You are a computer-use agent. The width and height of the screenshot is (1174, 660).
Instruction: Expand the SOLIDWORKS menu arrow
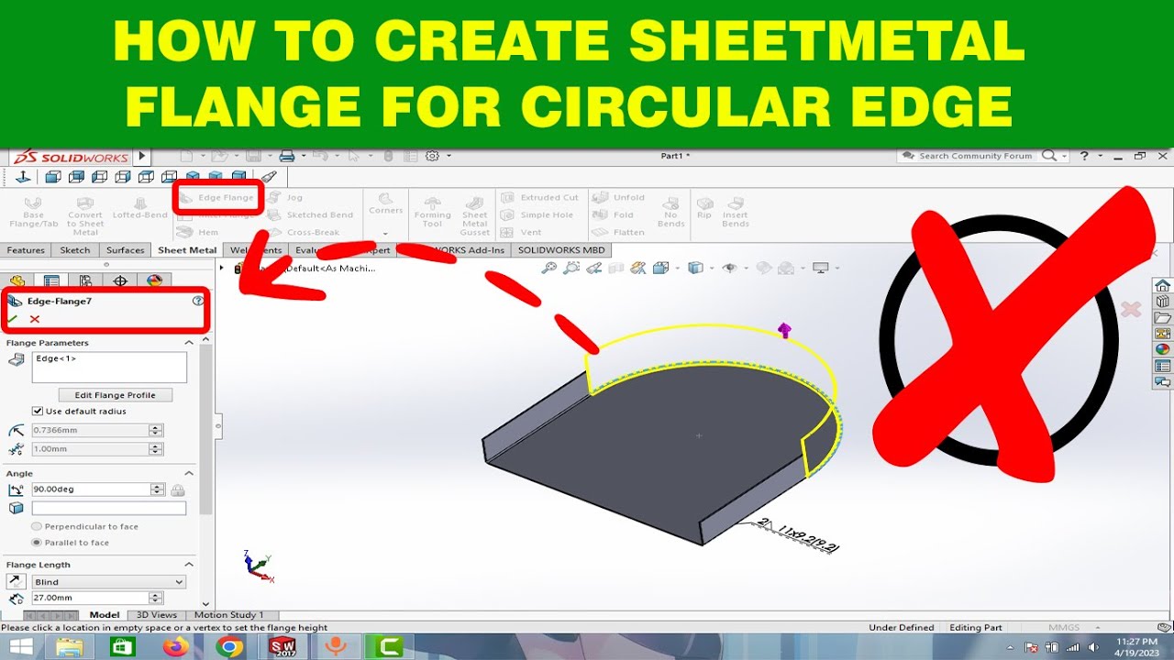pos(142,156)
